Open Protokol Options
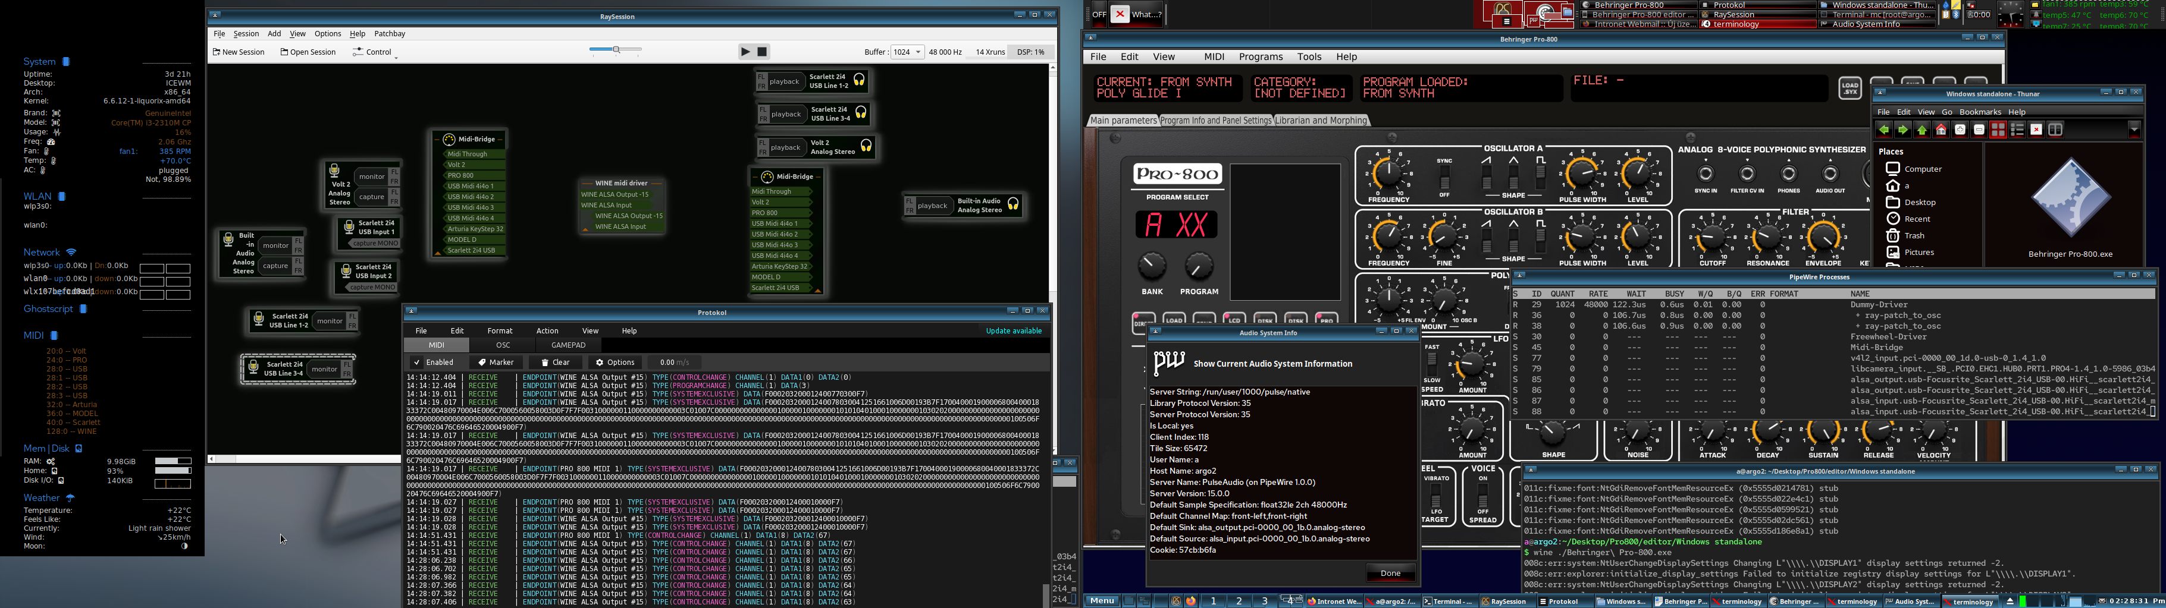This screenshot has width=2166, height=608. (x=615, y=362)
